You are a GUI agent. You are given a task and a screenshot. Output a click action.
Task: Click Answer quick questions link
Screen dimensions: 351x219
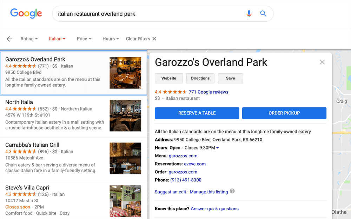click(214, 209)
